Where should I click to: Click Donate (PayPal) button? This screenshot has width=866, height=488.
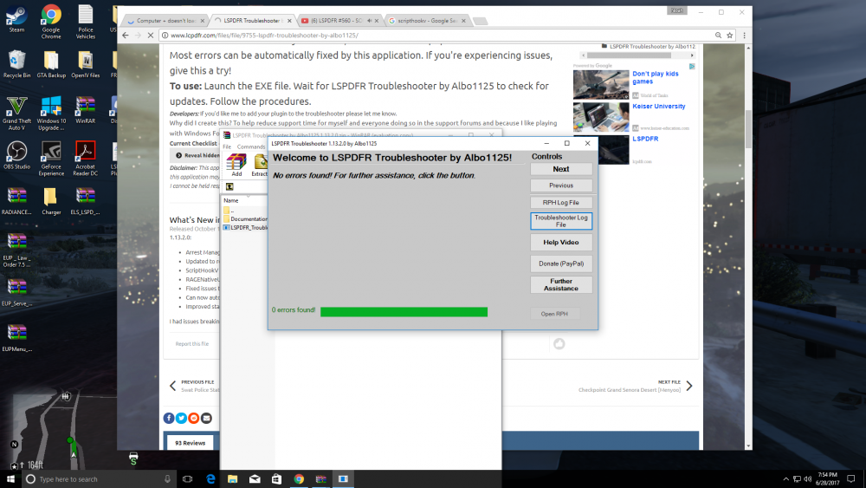coord(561,264)
